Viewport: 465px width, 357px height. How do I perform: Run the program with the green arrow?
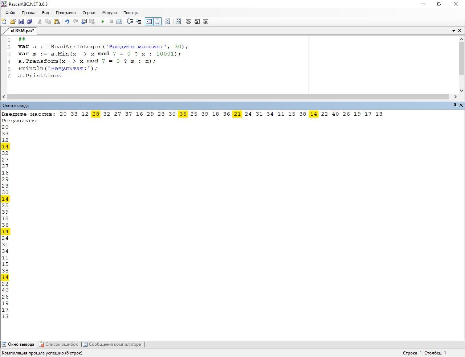[x=103, y=22]
